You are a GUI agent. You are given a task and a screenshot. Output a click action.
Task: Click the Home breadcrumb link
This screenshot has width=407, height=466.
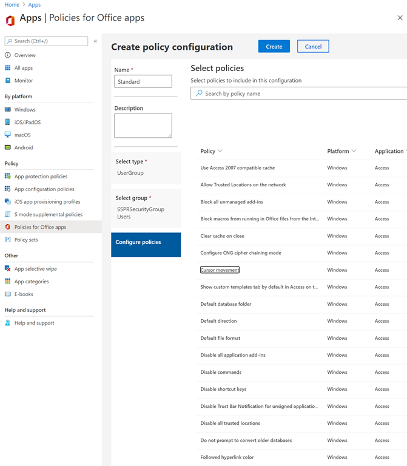[x=12, y=5]
